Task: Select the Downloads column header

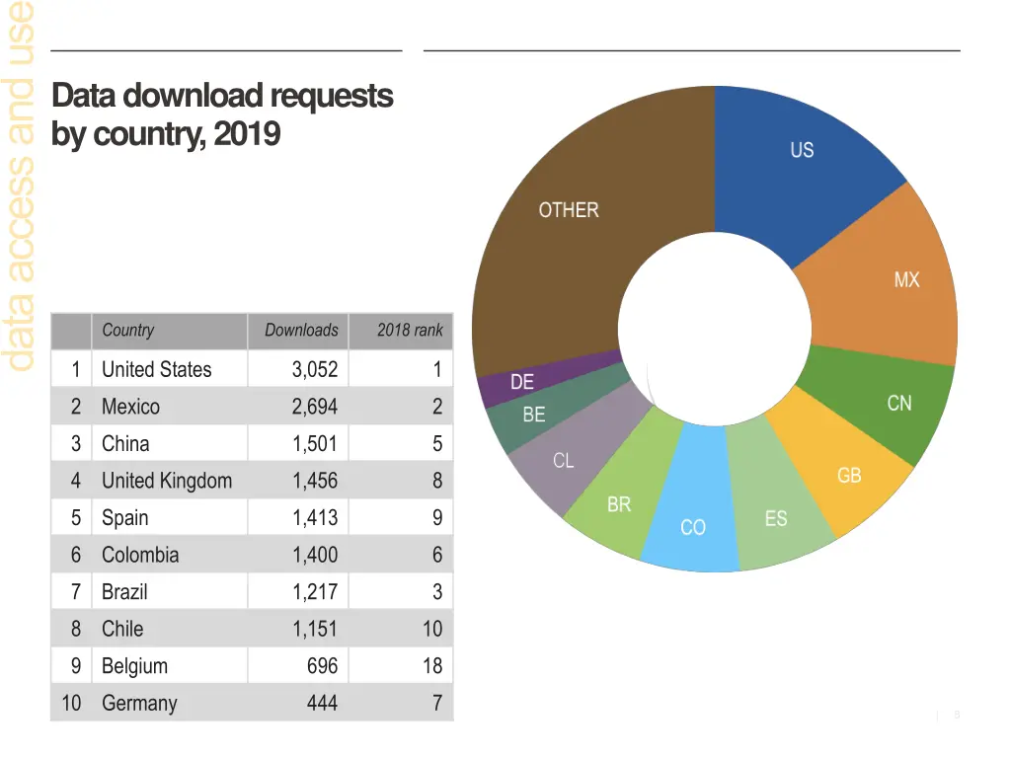Action: [301, 331]
